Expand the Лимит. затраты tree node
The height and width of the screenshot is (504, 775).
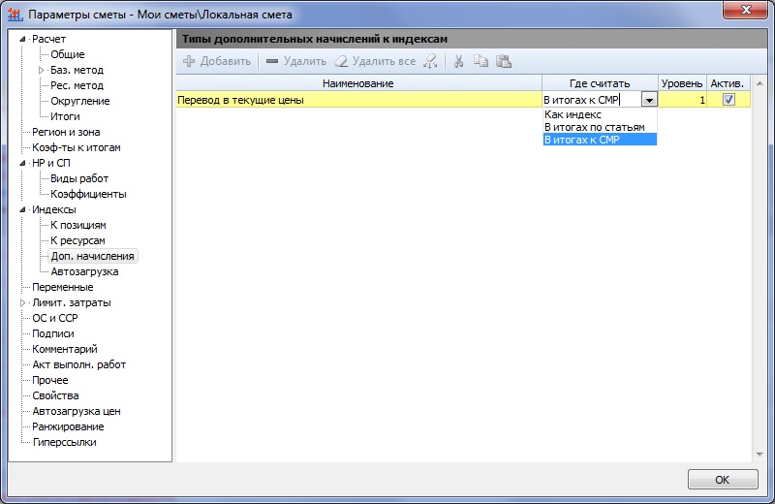point(22,302)
